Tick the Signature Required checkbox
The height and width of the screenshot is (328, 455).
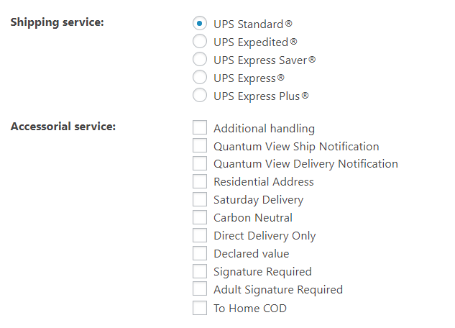[200, 271]
